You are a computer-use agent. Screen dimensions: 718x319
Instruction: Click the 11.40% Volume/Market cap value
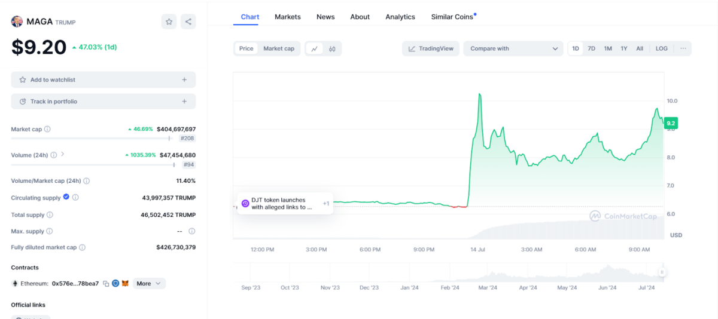pos(185,181)
